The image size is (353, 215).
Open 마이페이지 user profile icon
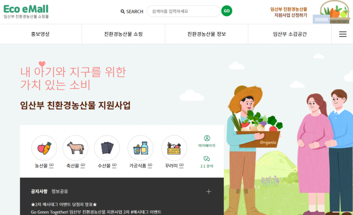tap(207, 138)
